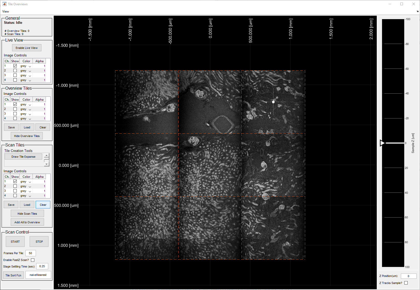The image size is (420, 290).
Task: Toggle Live View channel 2 Show checkbox
Action: pos(15,71)
